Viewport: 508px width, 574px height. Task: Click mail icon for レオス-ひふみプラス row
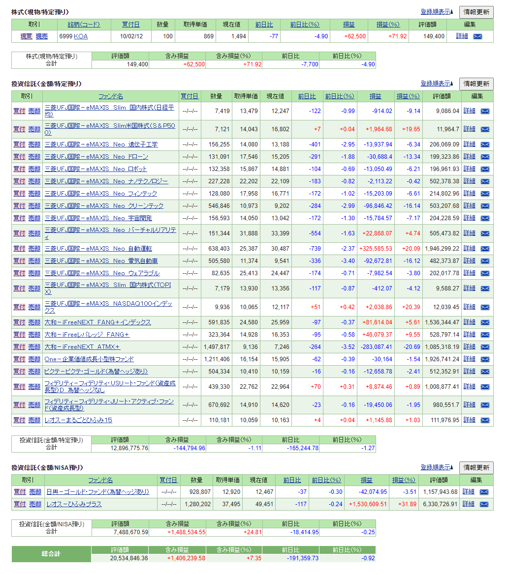point(484,504)
